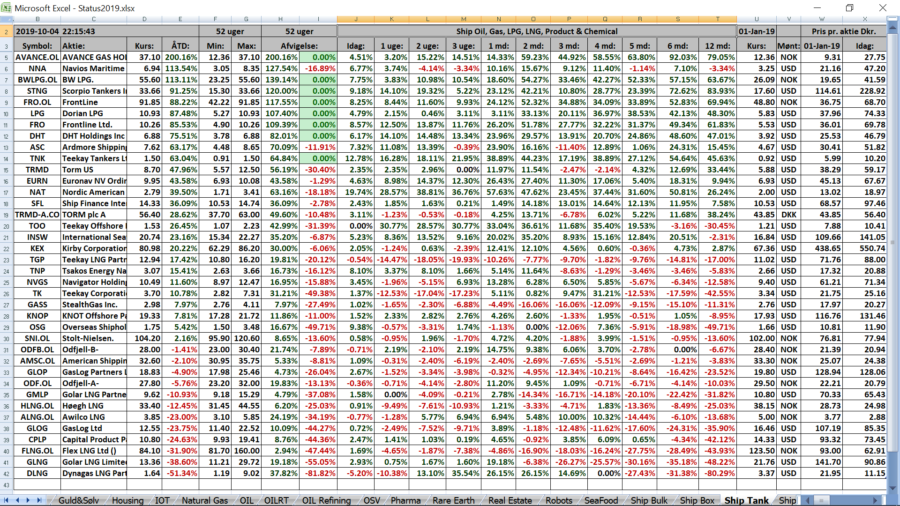Switch to the Natural Gas sheet tab
Viewport: 900px width, 506px height.
click(x=205, y=500)
